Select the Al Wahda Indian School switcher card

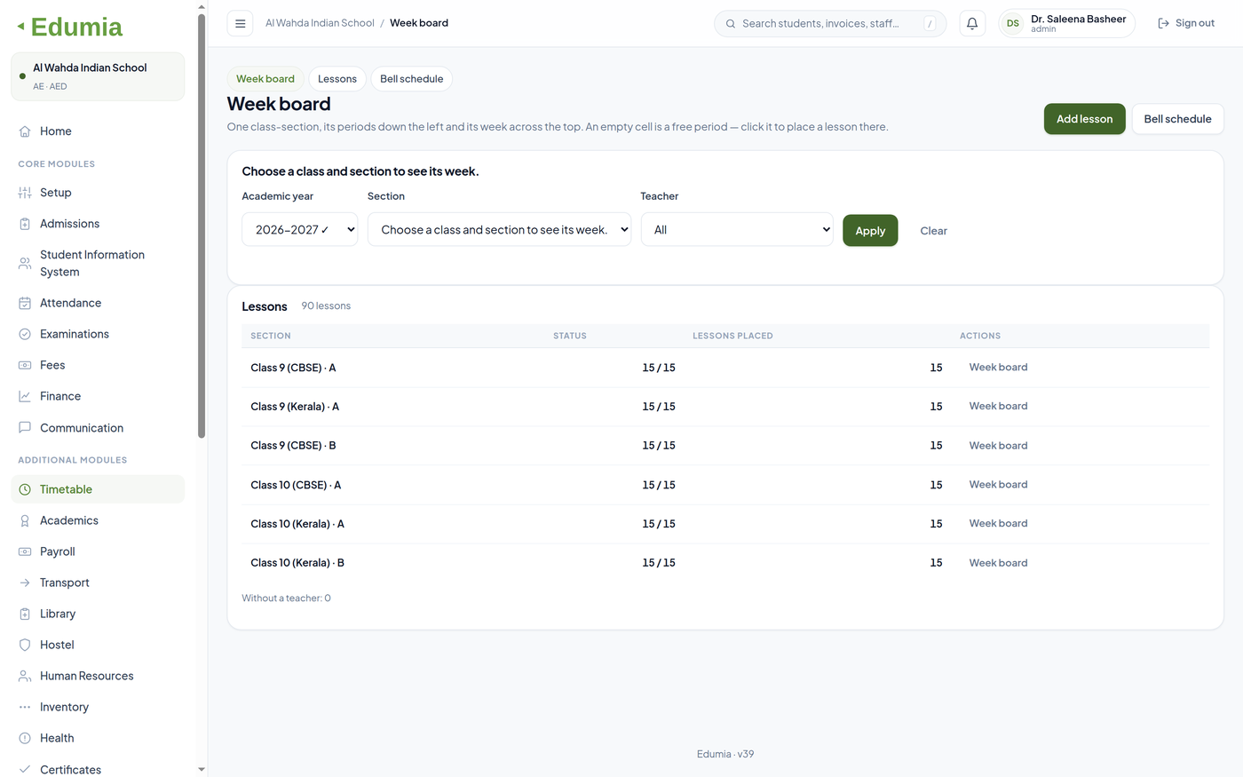tap(98, 76)
